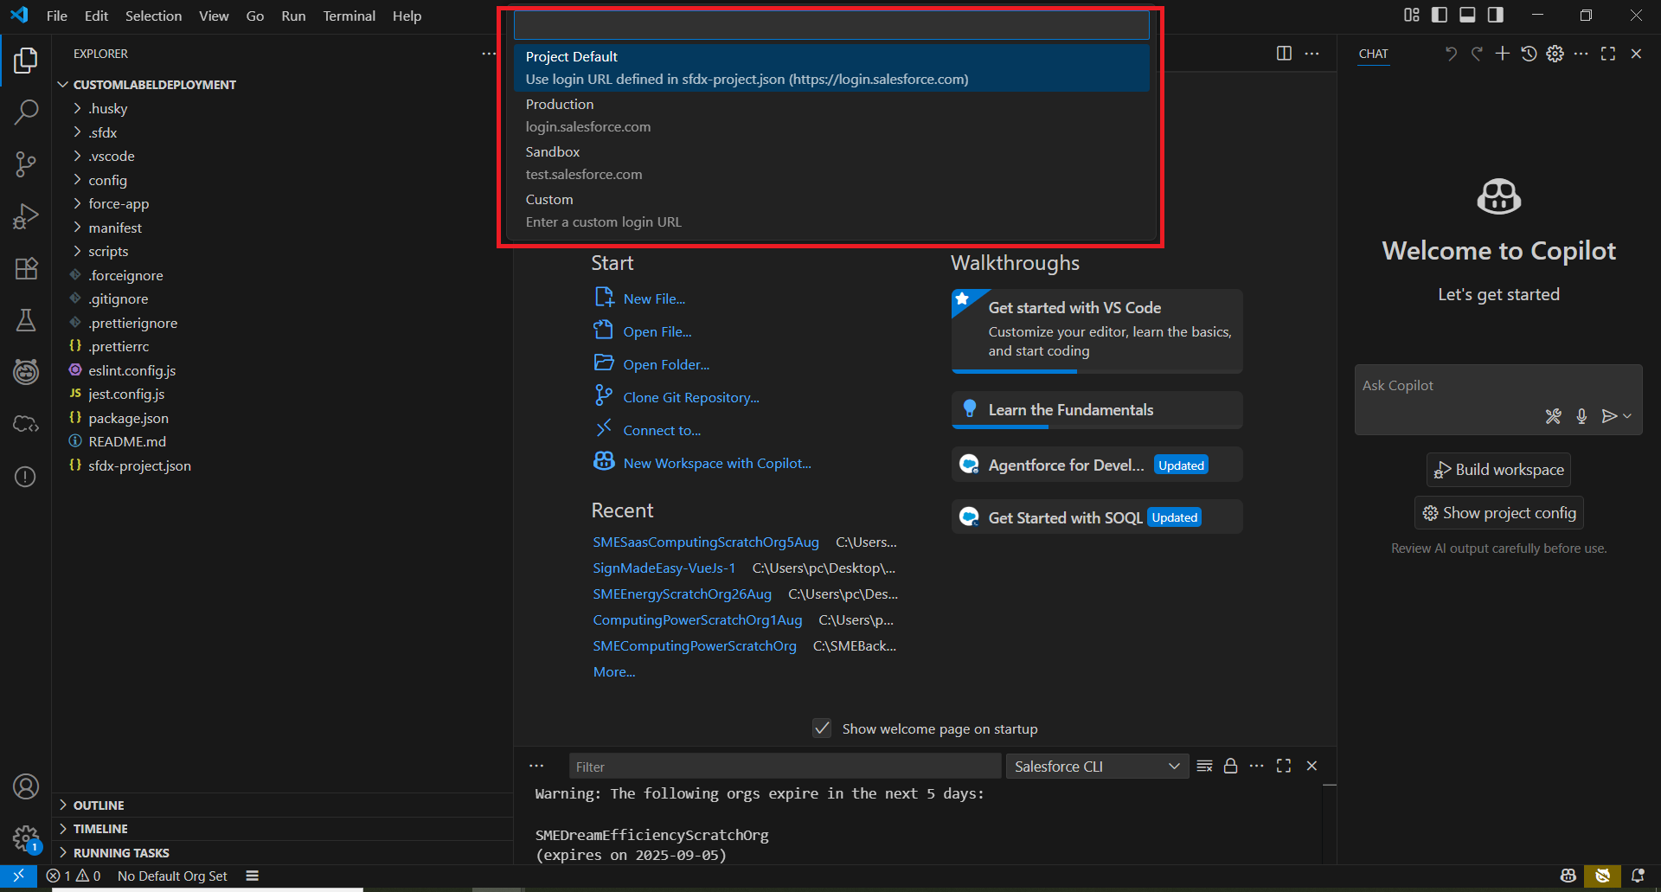Click the Build workspace button

1498,470
